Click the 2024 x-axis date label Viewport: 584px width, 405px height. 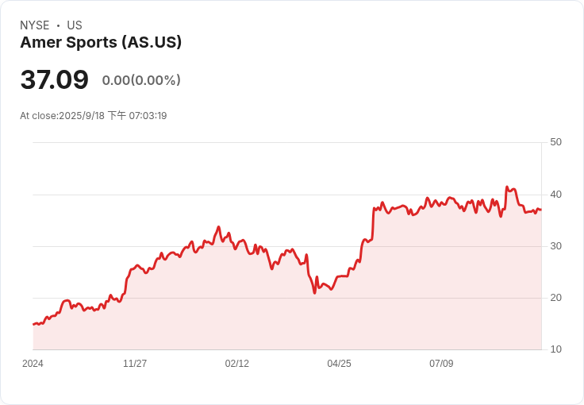coord(33,364)
